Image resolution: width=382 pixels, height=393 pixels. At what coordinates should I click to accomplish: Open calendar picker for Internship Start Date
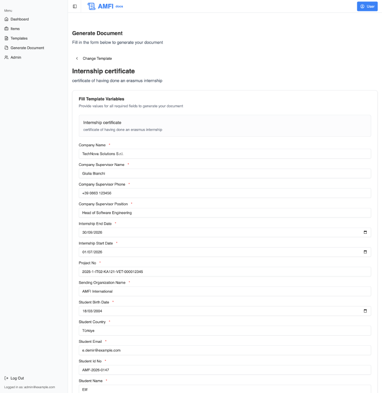(x=365, y=252)
